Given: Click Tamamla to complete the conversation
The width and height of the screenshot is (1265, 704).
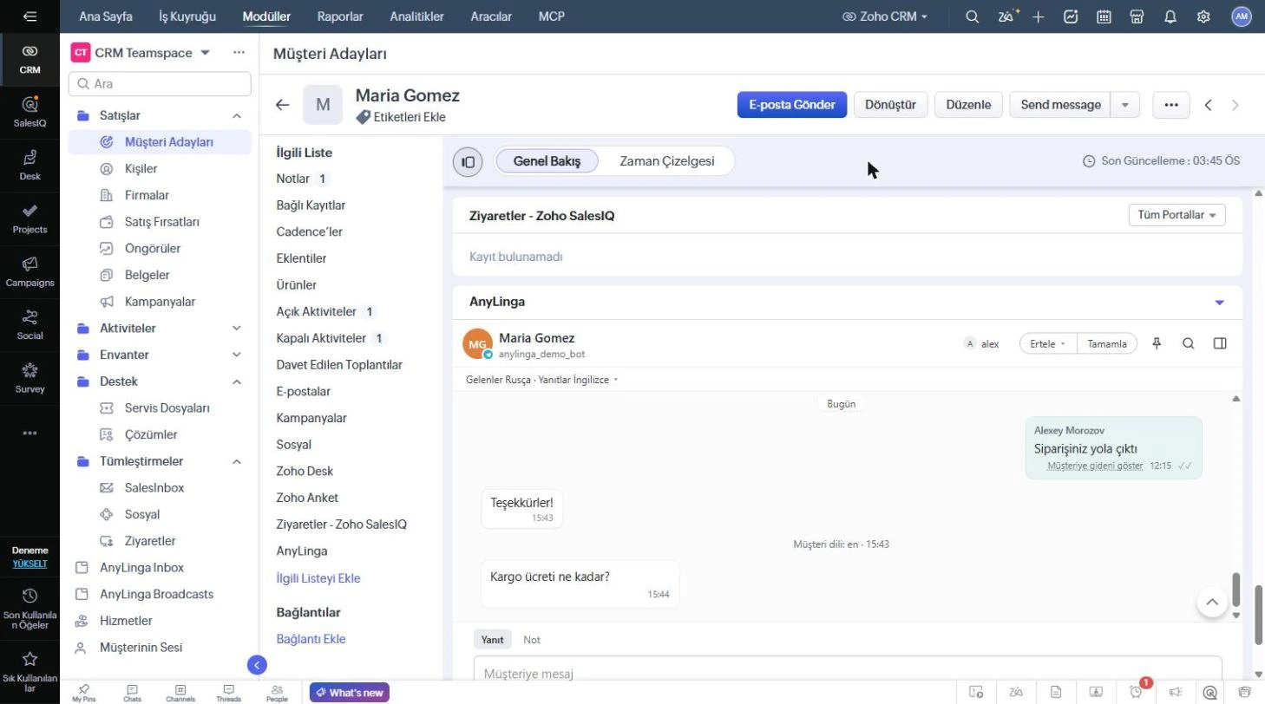Looking at the screenshot, I should point(1107,343).
